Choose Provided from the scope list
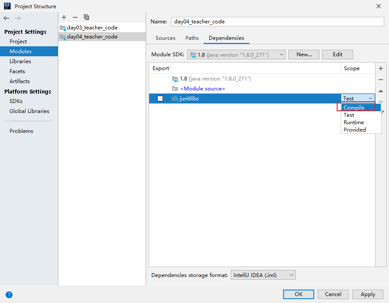 (355, 130)
